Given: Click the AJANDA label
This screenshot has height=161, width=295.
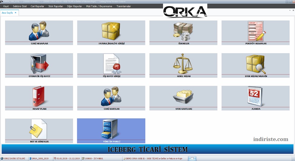Looking at the screenshot, I should coord(256,109).
